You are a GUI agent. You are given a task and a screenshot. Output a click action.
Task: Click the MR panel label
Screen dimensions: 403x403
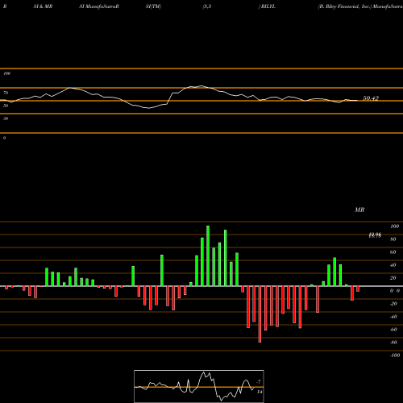(359, 210)
